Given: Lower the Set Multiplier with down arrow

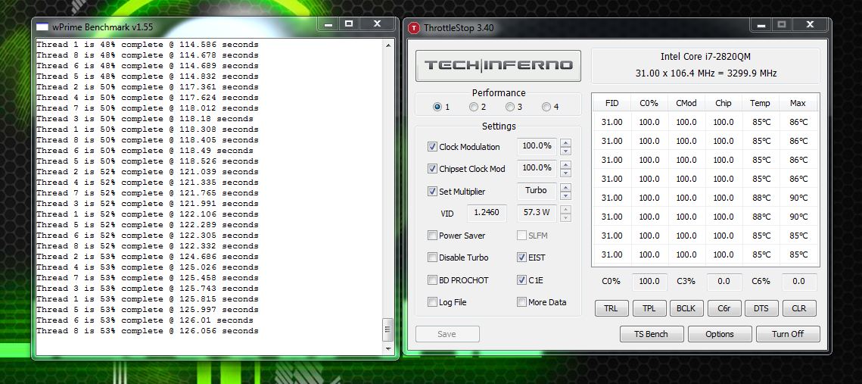Looking at the screenshot, I should 565,195.
